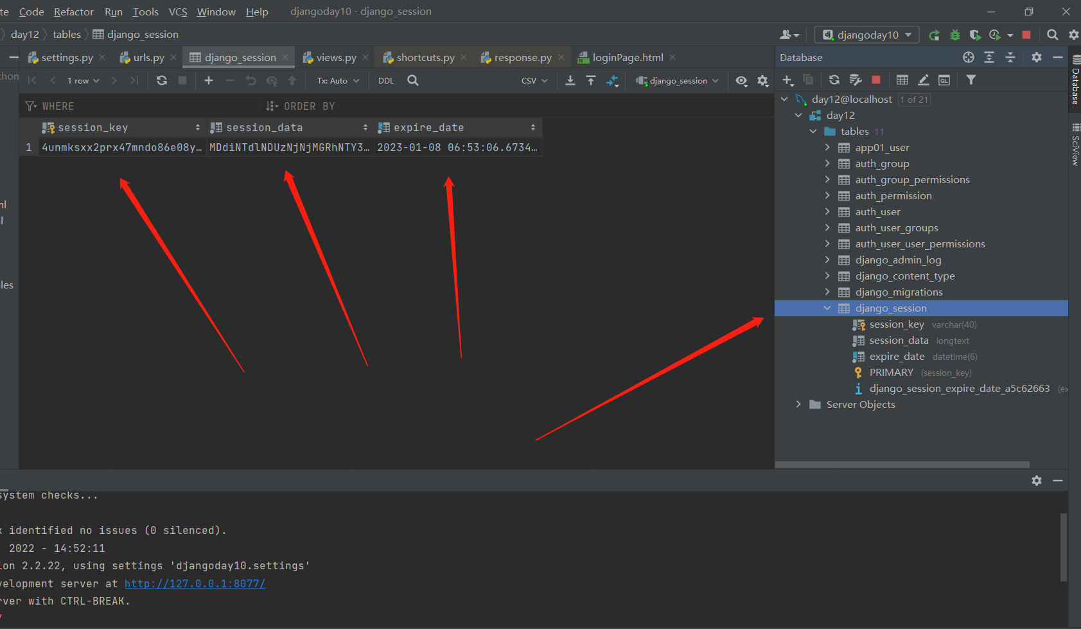Expand the Server Objects node
The width and height of the screenshot is (1081, 629).
(x=798, y=404)
